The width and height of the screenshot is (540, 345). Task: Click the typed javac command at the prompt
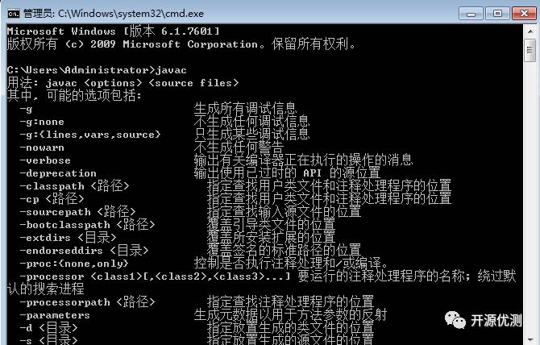tap(171, 70)
